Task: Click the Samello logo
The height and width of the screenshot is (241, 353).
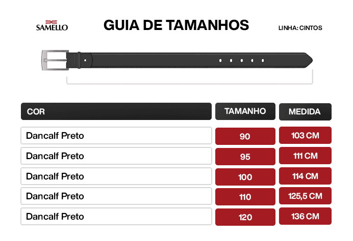Action: [52, 25]
